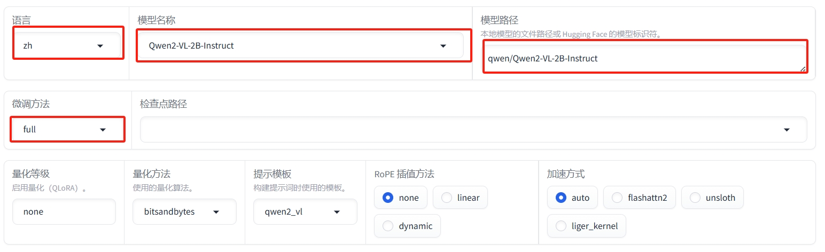Expand the checkpoint path dropdown arrow
Image resolution: width=825 pixels, height=252 pixels.
click(787, 130)
